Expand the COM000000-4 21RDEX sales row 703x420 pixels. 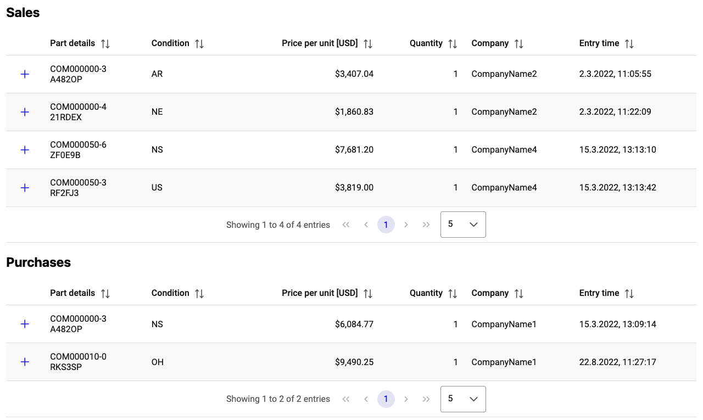[x=25, y=112]
